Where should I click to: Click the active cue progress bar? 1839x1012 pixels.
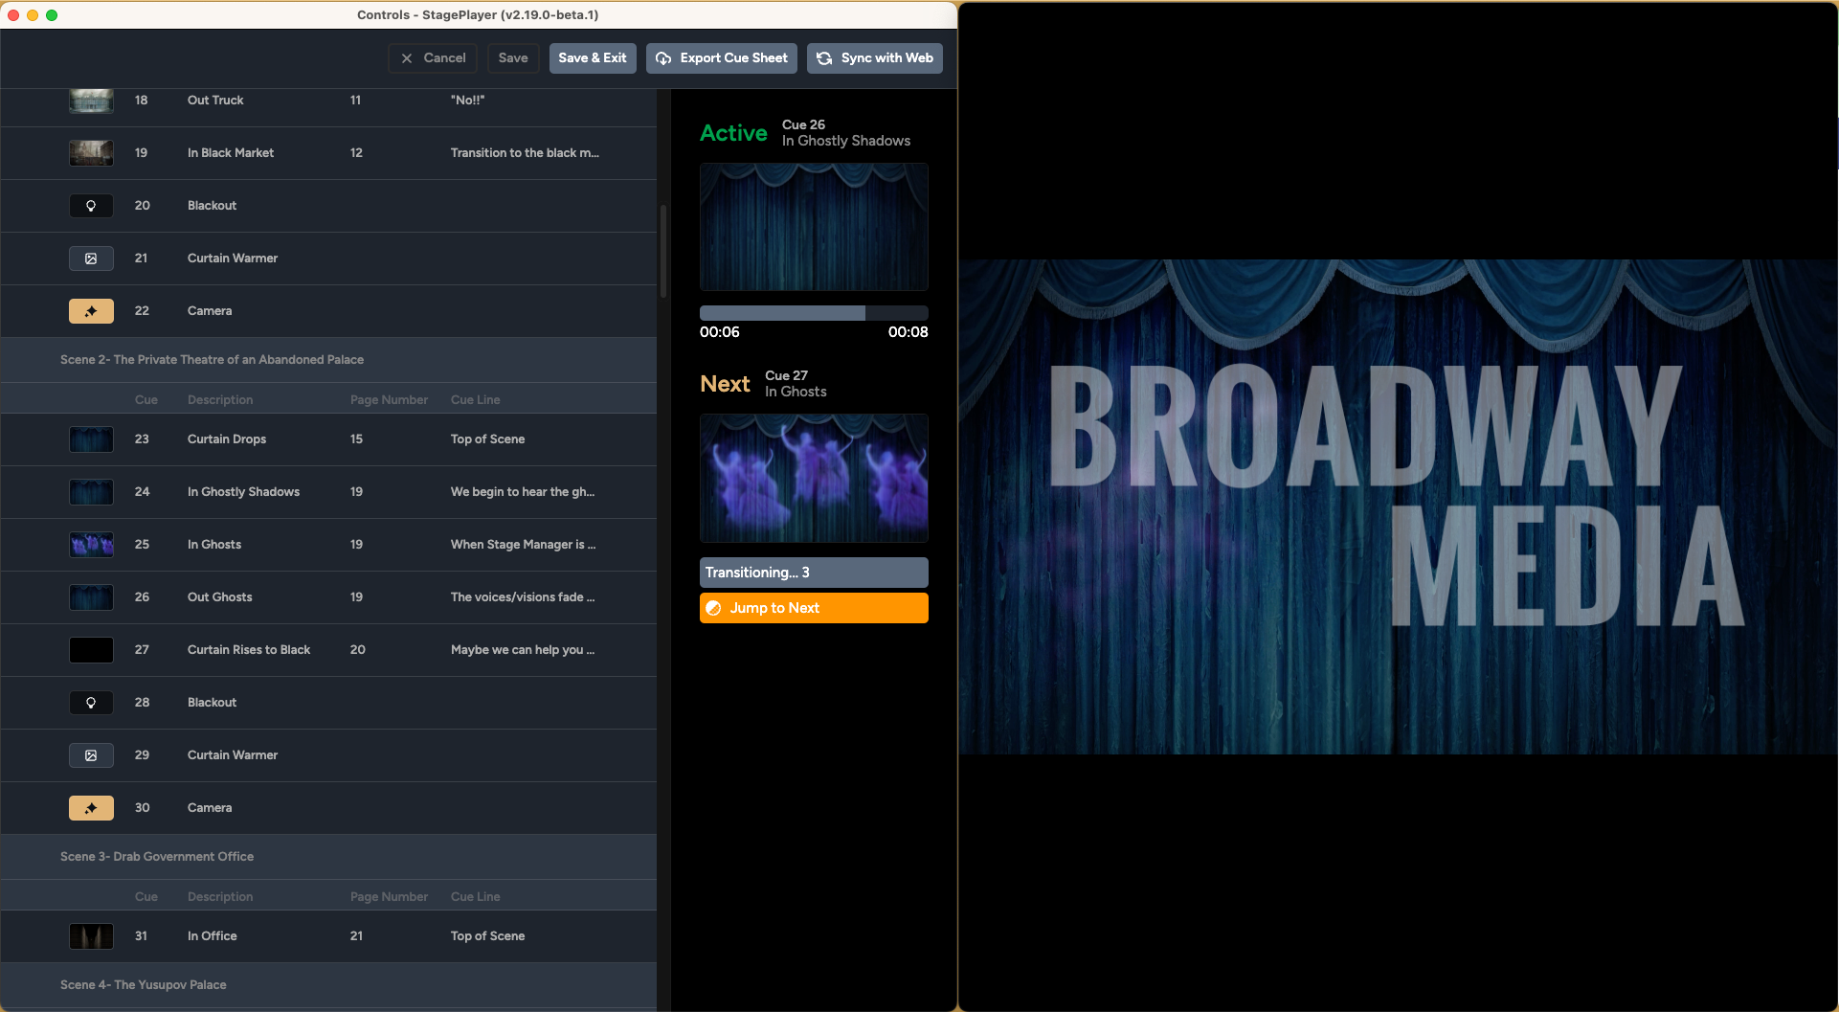tap(814, 313)
